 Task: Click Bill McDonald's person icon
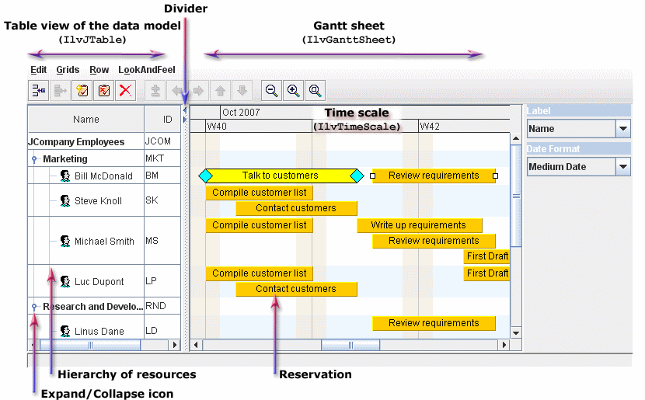(65, 176)
